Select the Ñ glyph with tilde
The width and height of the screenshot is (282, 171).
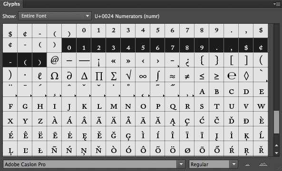coord(54,148)
